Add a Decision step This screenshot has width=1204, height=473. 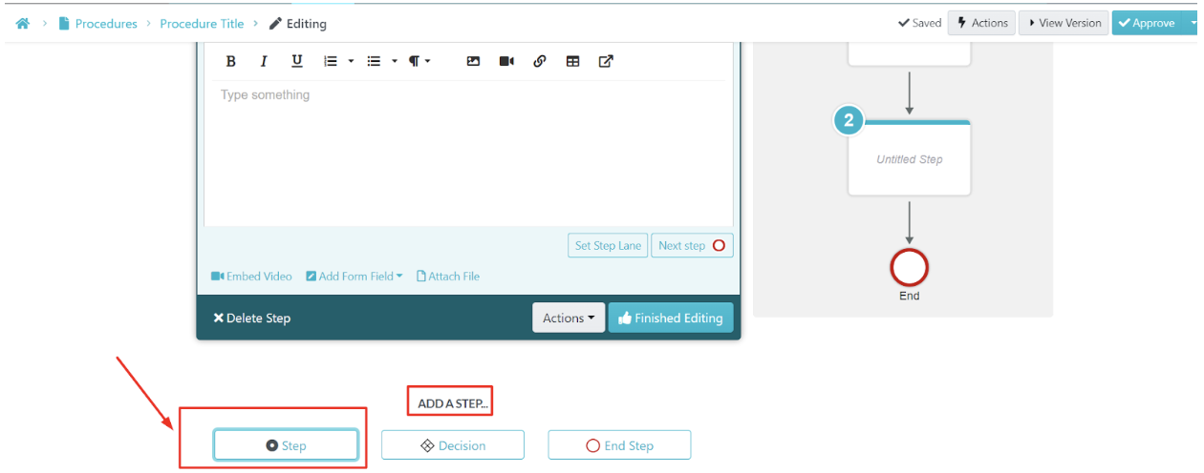(x=453, y=445)
